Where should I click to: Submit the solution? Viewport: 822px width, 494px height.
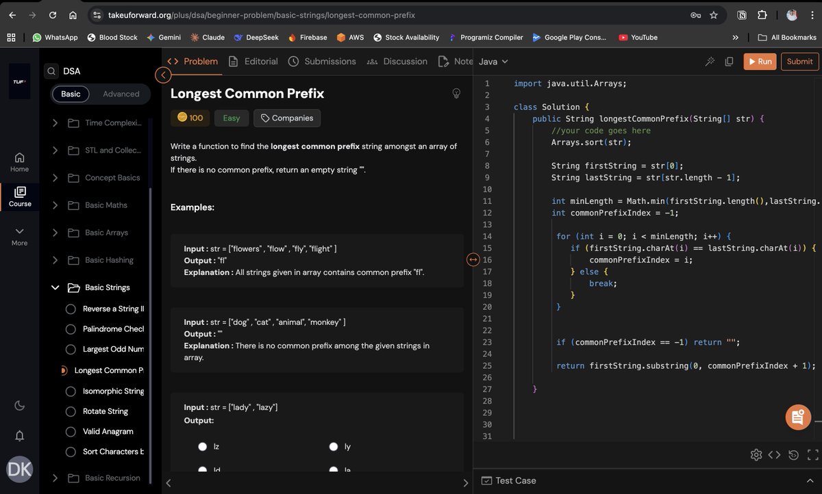click(x=799, y=62)
